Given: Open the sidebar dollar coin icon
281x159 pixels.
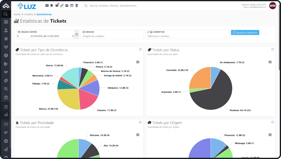Looking at the screenshot, I should (x=6, y=55).
